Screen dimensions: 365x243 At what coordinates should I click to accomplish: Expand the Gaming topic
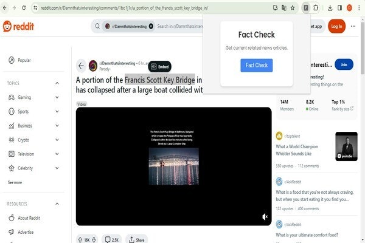[x=57, y=97]
